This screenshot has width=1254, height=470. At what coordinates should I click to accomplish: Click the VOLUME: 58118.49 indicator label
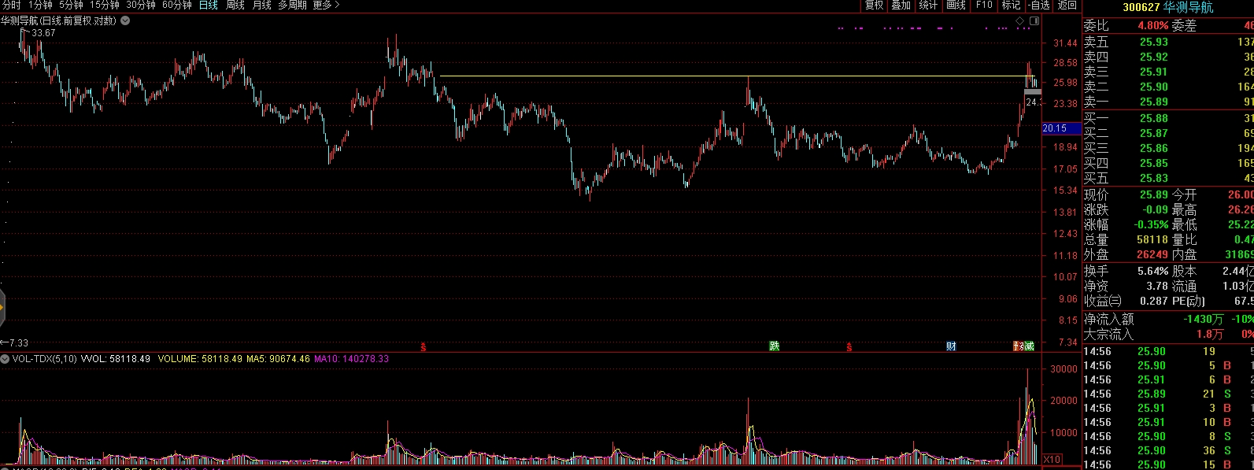tap(200, 359)
